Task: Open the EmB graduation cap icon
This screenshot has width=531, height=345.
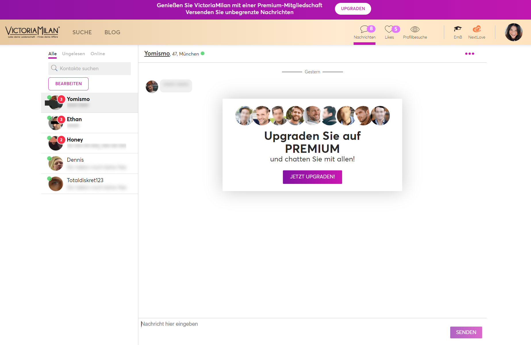Action: pos(458,32)
